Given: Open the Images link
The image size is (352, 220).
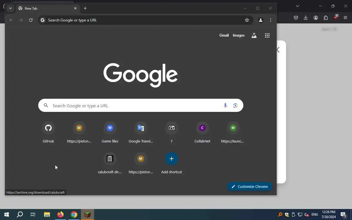Looking at the screenshot, I should pos(239,35).
